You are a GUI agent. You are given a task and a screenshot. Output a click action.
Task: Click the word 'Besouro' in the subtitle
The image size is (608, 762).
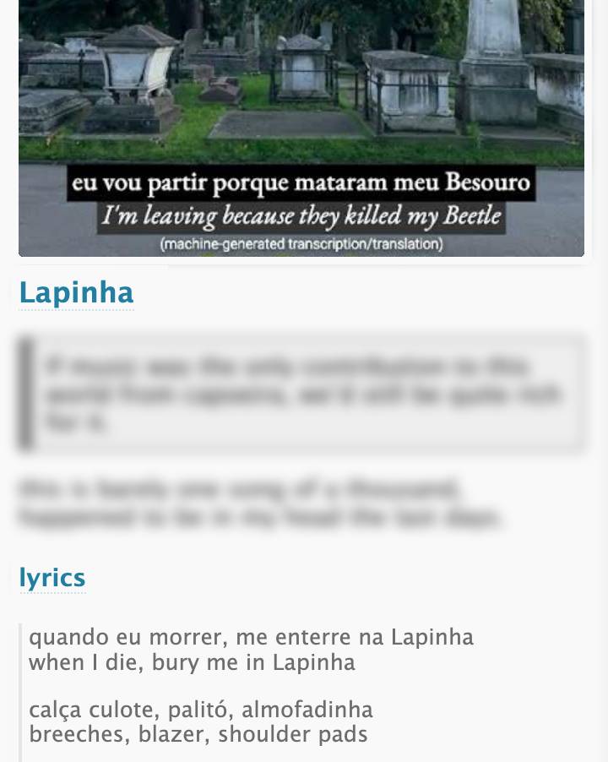(487, 182)
